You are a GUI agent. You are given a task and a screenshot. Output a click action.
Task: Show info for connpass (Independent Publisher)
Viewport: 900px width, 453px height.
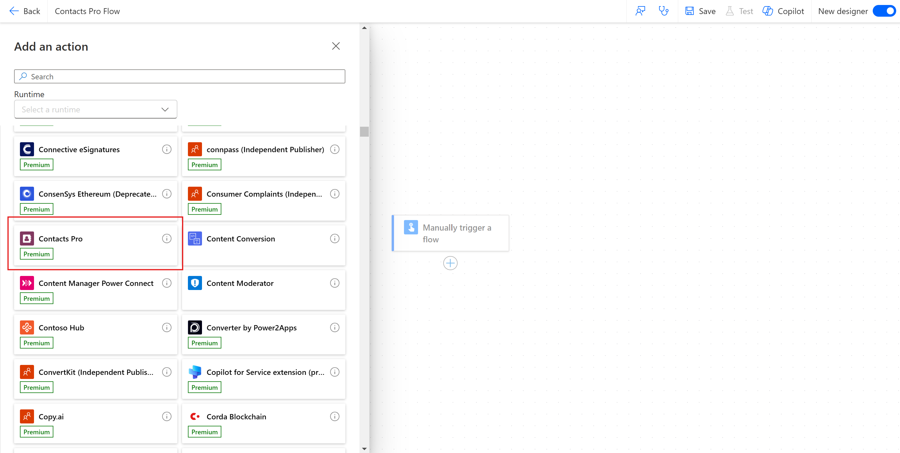335,149
